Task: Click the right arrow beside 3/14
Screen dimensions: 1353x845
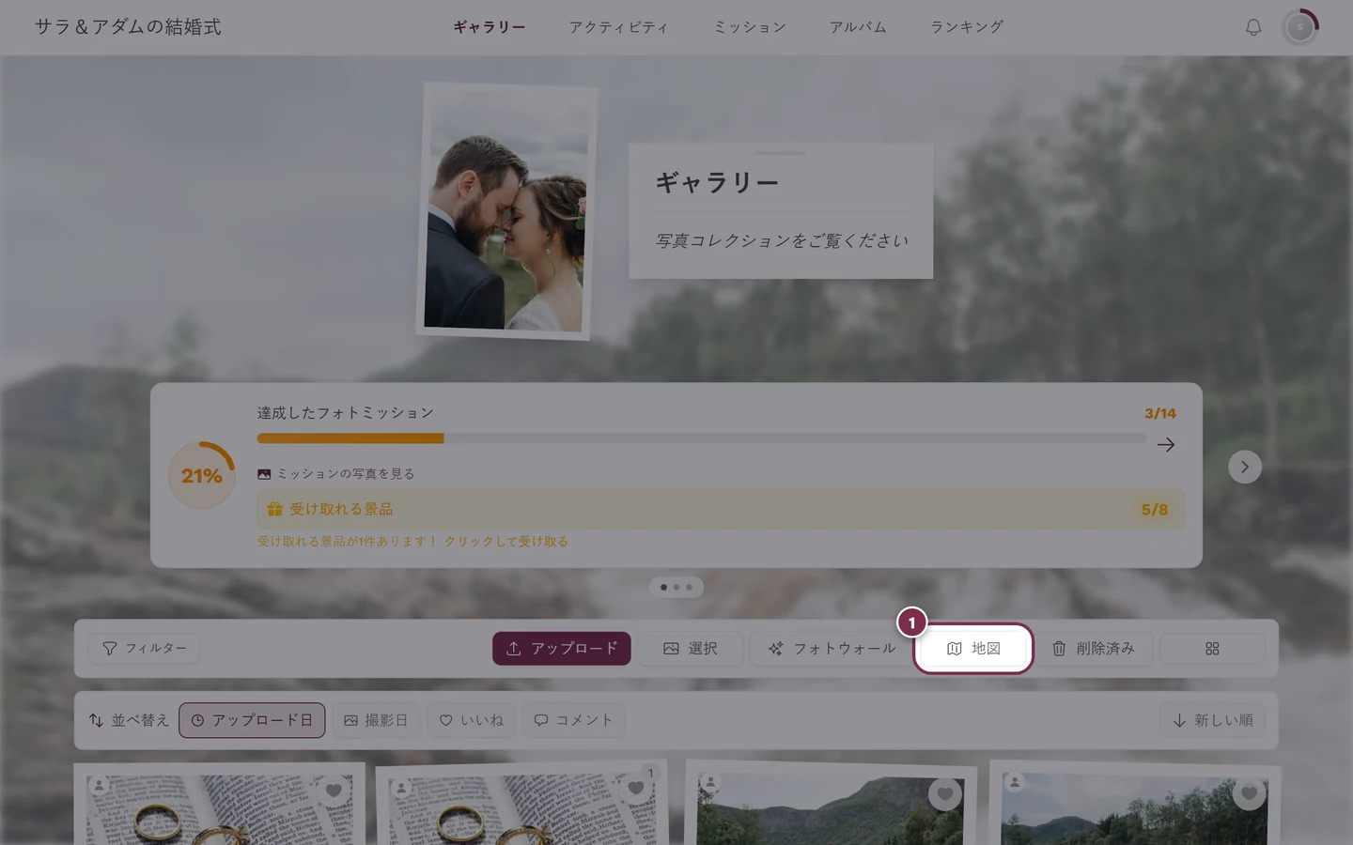Action: pos(1166,444)
